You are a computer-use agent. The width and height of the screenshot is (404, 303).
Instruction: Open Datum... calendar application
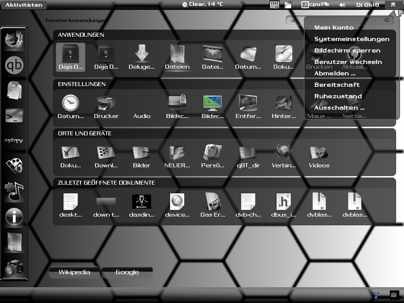[x=248, y=57]
